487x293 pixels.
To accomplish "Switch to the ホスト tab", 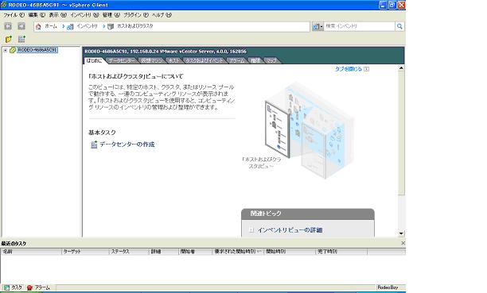I will coord(173,60).
